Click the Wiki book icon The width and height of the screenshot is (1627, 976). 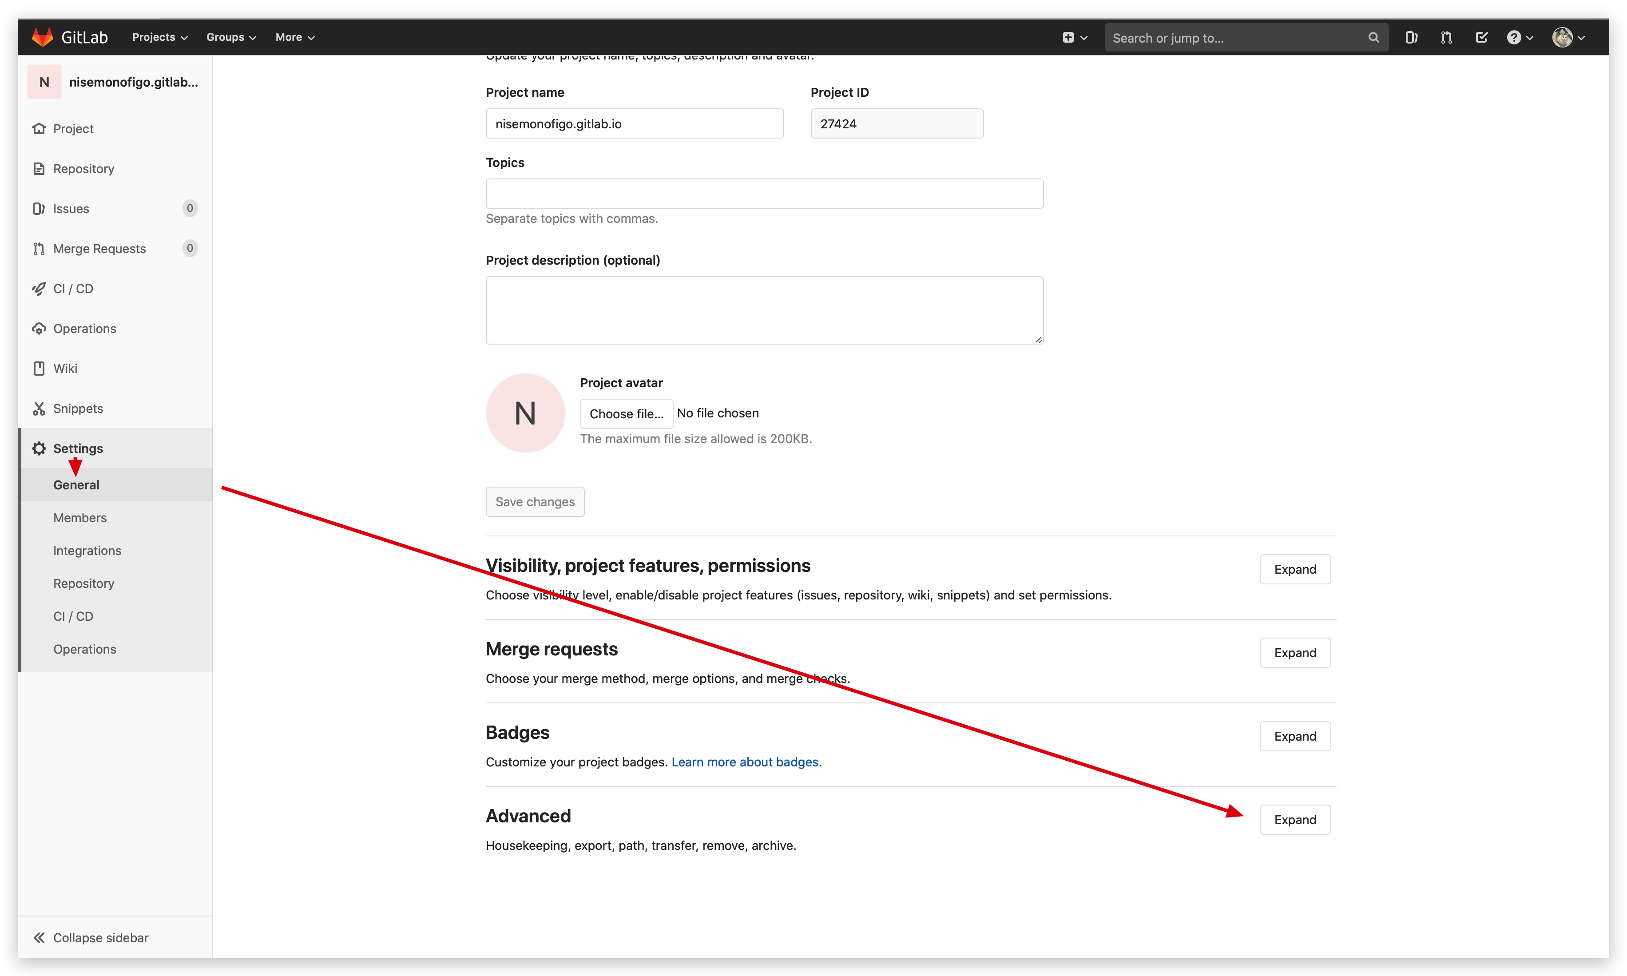pyautogui.click(x=39, y=368)
